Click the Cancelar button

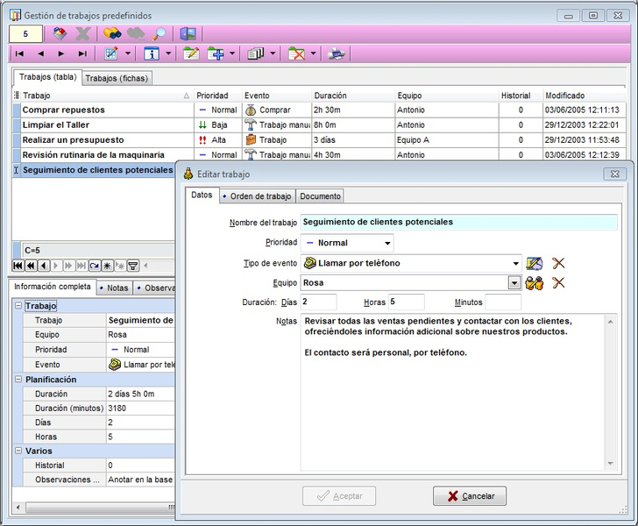point(470,496)
